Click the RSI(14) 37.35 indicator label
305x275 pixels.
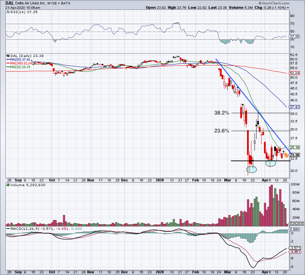click(24, 12)
